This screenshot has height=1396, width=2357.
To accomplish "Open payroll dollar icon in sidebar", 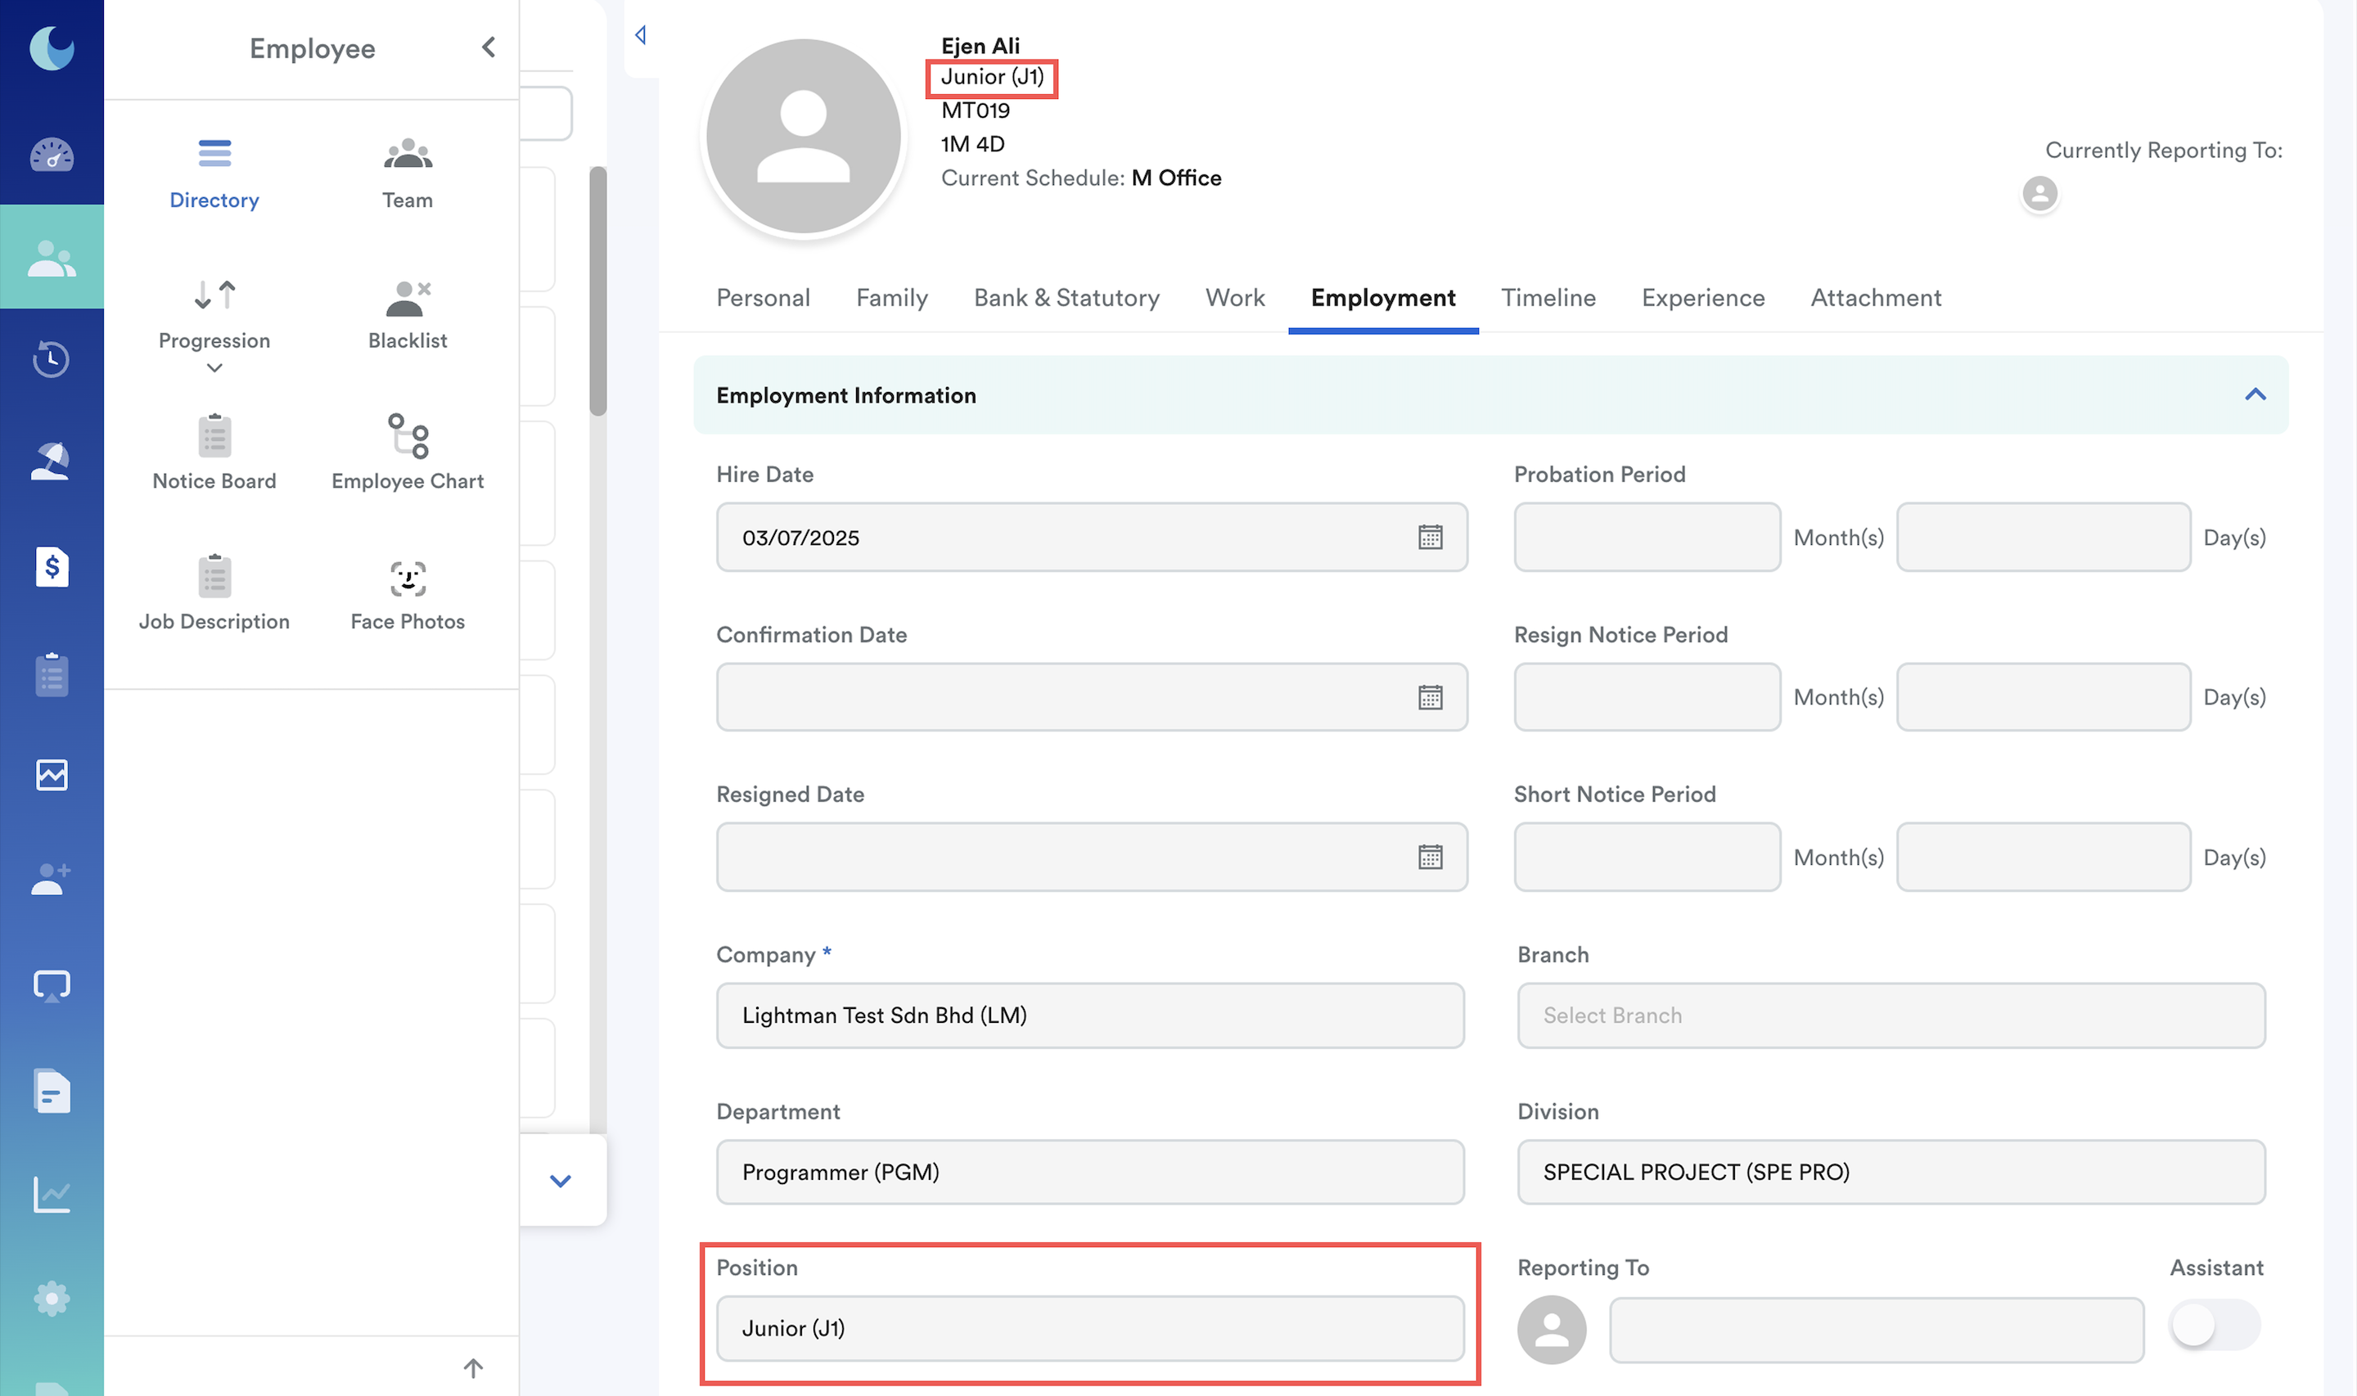I will coord(52,567).
